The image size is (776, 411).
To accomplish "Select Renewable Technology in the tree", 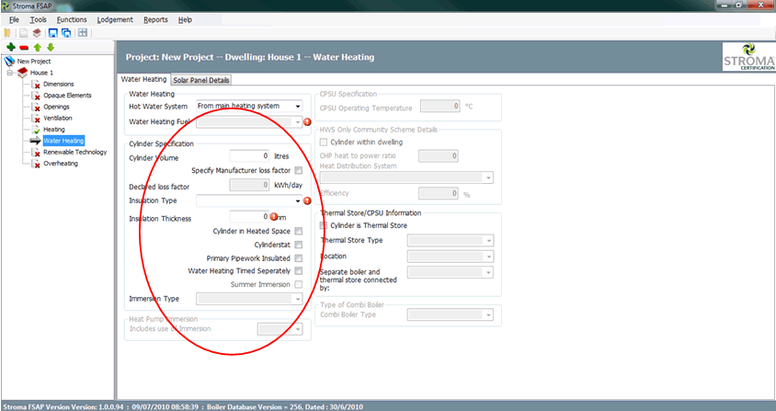I will pyautogui.click(x=75, y=153).
